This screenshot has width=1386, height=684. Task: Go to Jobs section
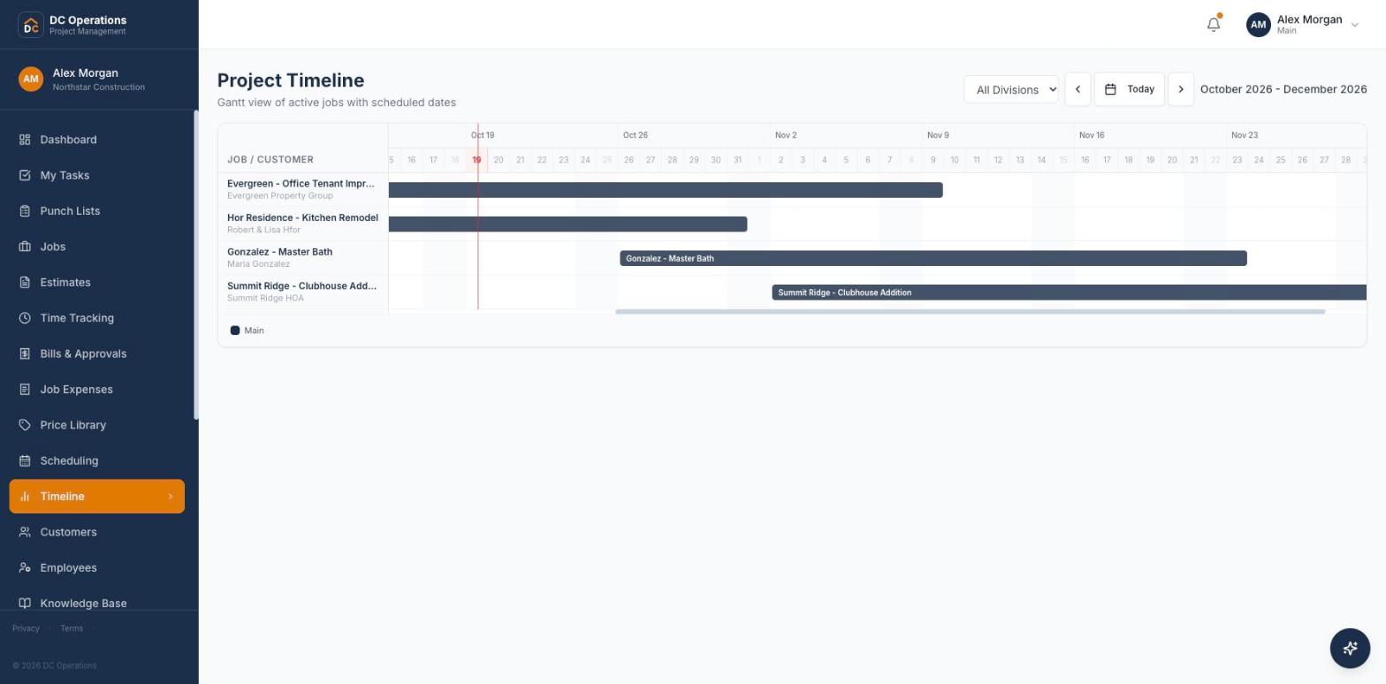point(97,247)
